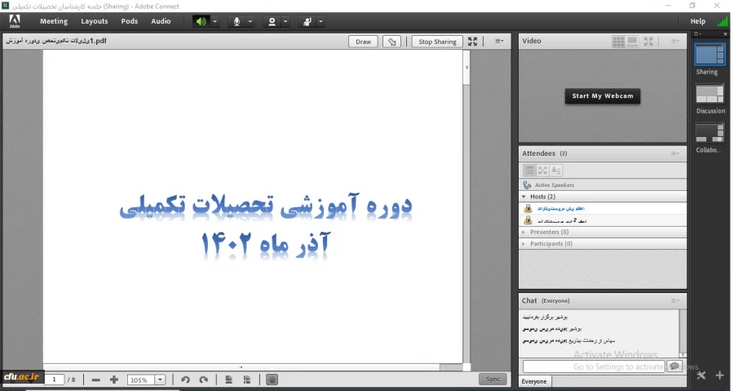Open the 105% zoom level dropdown
The image size is (734, 391).
tap(161, 380)
